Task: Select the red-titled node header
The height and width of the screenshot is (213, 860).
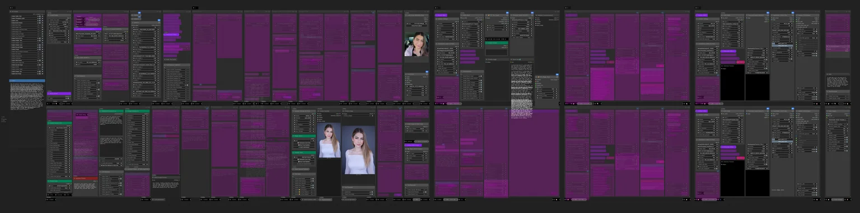Action: point(86,178)
